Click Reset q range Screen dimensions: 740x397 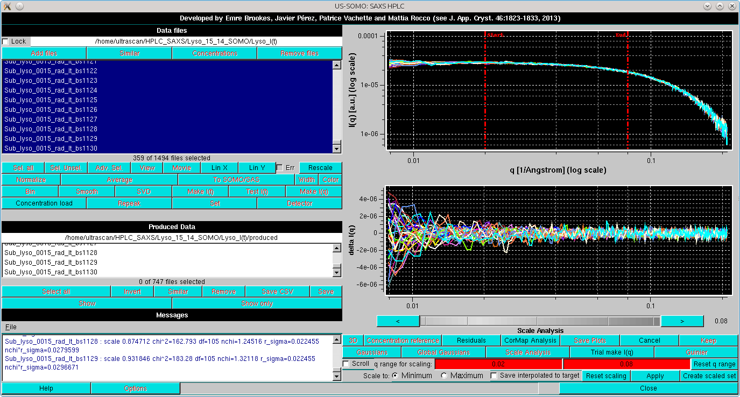(715, 364)
